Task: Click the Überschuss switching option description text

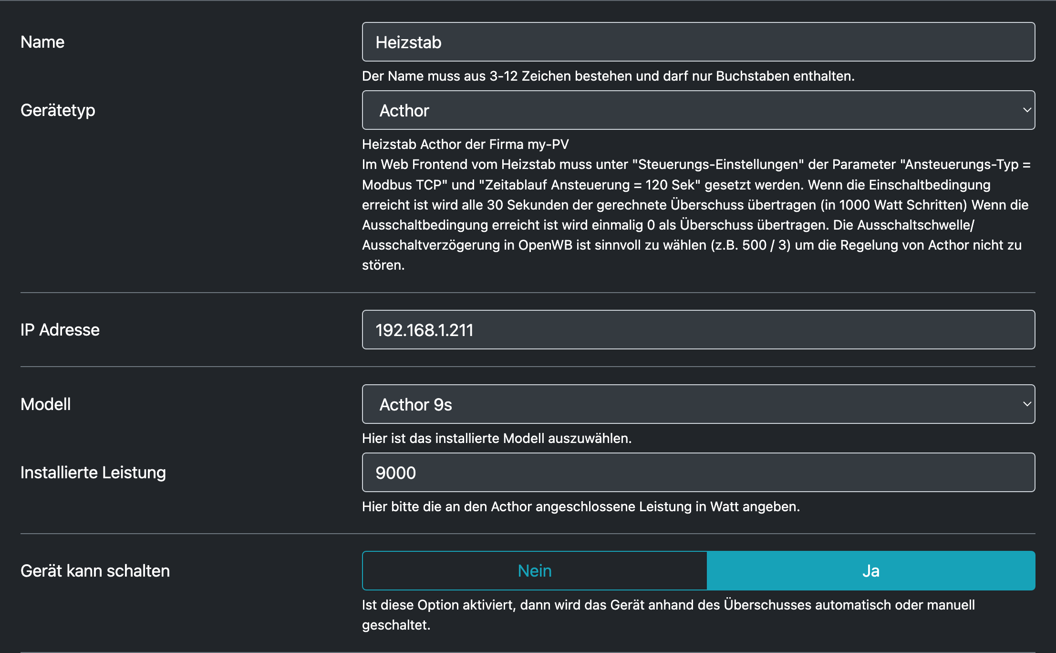Action: [668, 605]
